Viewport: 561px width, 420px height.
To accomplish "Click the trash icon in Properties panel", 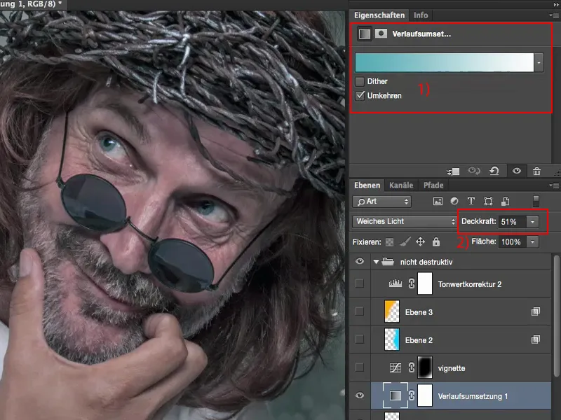I will [x=536, y=170].
